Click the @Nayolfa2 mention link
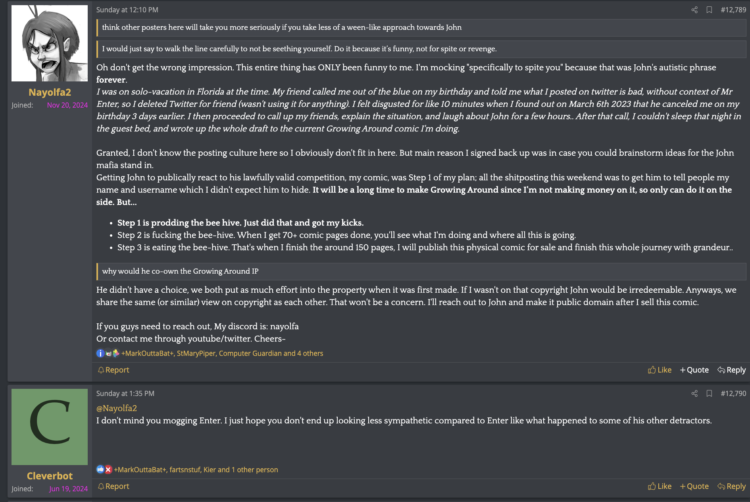 (117, 408)
